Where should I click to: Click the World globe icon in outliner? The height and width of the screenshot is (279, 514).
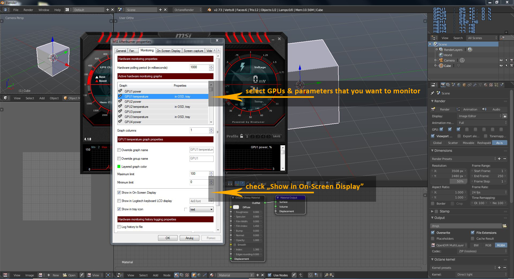point(441,55)
